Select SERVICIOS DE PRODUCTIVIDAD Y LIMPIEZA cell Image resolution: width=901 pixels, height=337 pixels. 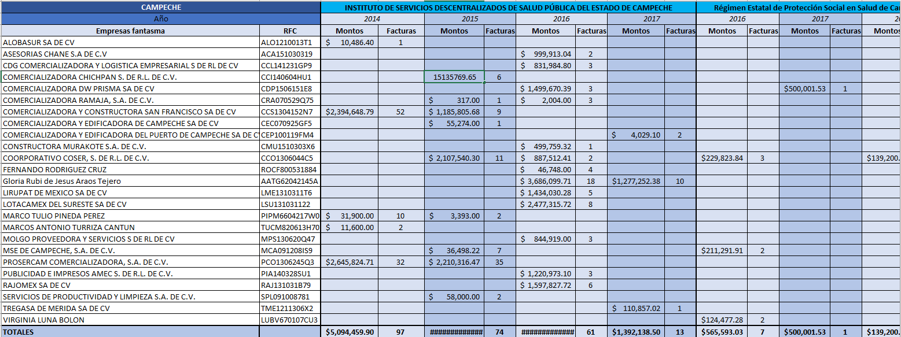(130, 297)
